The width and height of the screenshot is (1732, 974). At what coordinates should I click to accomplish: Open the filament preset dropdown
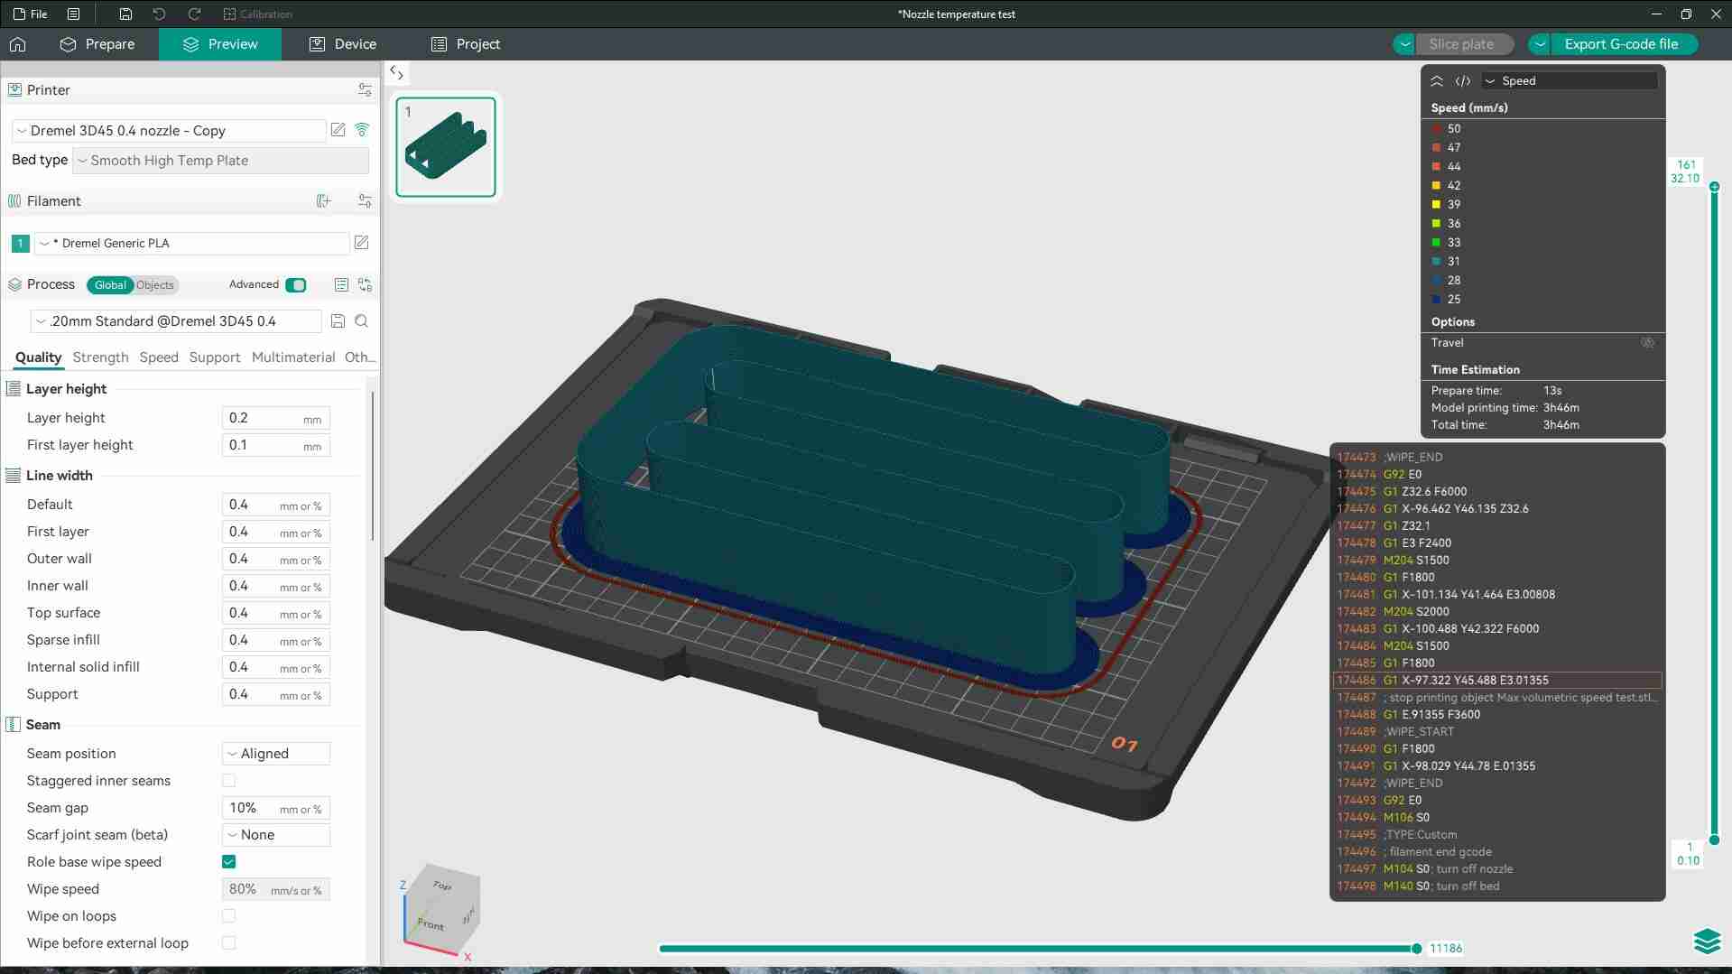click(191, 244)
